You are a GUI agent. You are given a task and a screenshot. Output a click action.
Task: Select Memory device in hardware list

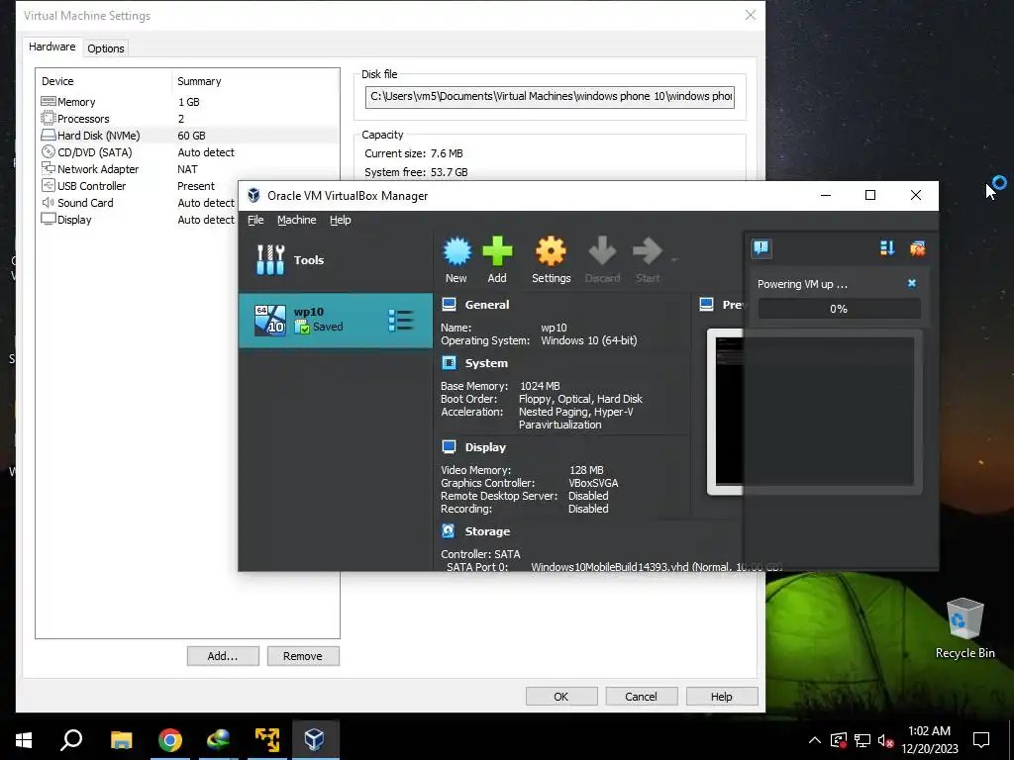(187, 102)
